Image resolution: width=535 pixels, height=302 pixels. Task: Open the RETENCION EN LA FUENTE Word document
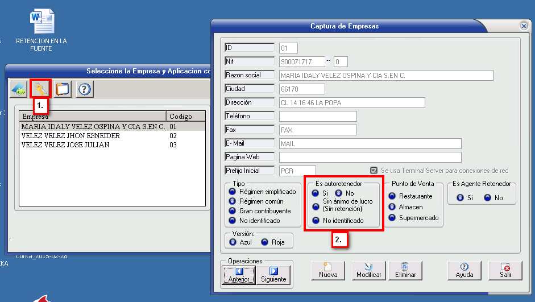click(x=42, y=30)
